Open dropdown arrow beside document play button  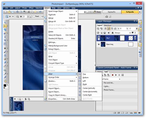pyautogui.click(x=17, y=99)
